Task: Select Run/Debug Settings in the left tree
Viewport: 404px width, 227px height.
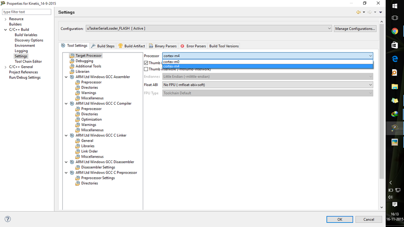Action: point(25,78)
